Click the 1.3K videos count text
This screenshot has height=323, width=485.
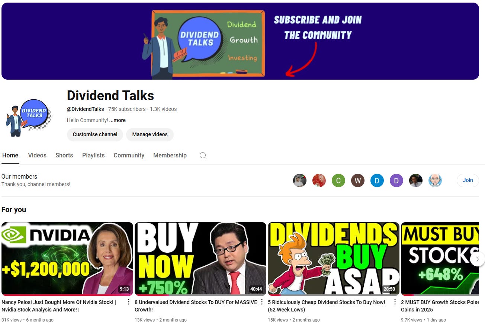(x=163, y=109)
